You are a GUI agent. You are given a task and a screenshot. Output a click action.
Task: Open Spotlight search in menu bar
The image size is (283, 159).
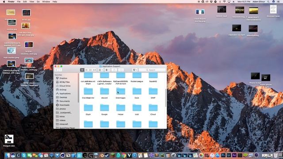coord(268,2)
